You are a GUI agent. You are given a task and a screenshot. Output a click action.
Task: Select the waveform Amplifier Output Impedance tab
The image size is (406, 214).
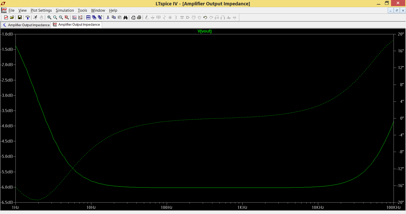[77, 25]
